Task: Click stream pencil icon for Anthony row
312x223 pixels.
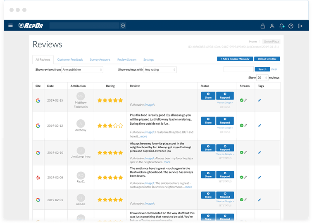Action: coord(245,125)
